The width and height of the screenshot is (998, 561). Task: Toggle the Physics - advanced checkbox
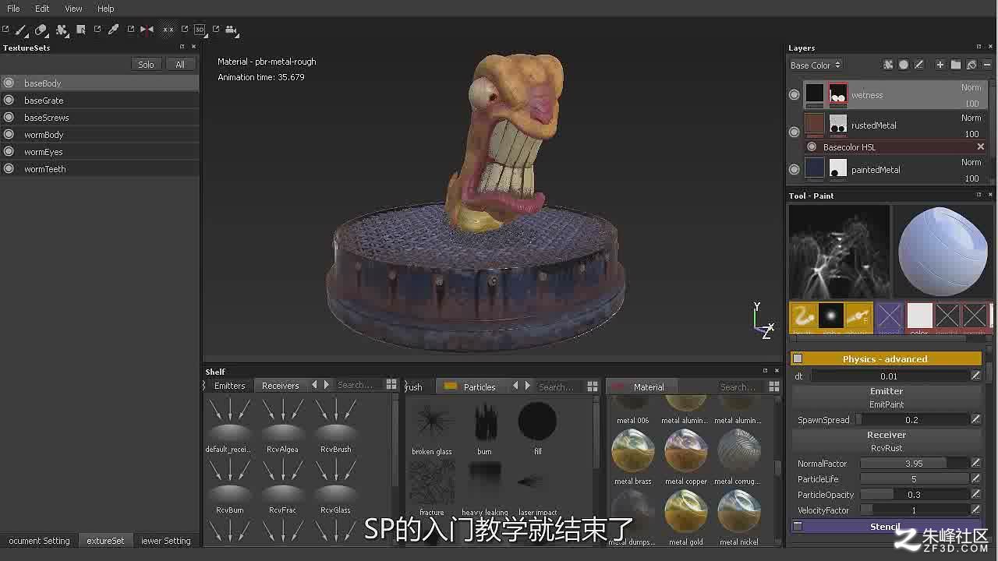coord(798,358)
